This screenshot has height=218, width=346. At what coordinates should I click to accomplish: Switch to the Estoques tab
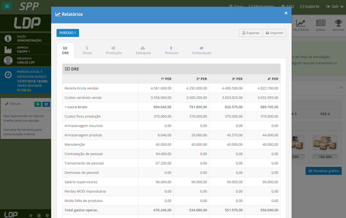143,50
